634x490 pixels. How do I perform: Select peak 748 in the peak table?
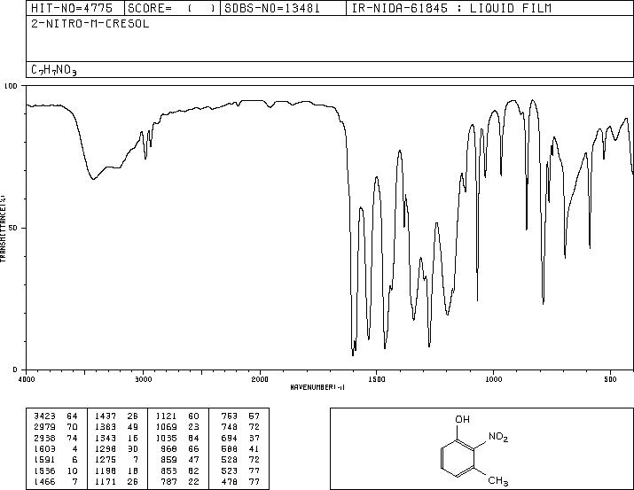point(230,427)
